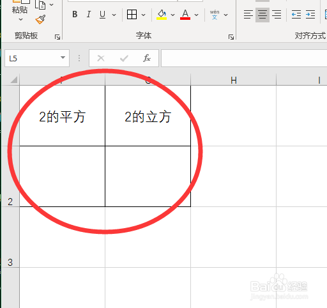Click Cancel entry X button
Viewport: 327px width, 308px height.
101,58
